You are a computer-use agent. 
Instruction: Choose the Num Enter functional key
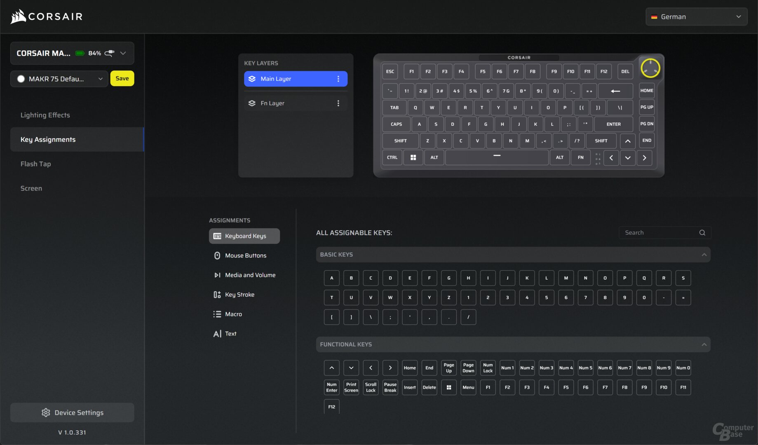[x=332, y=387]
